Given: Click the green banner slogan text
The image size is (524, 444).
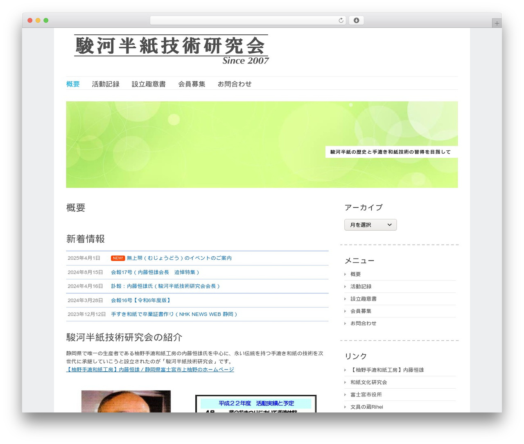Looking at the screenshot, I should click(391, 152).
